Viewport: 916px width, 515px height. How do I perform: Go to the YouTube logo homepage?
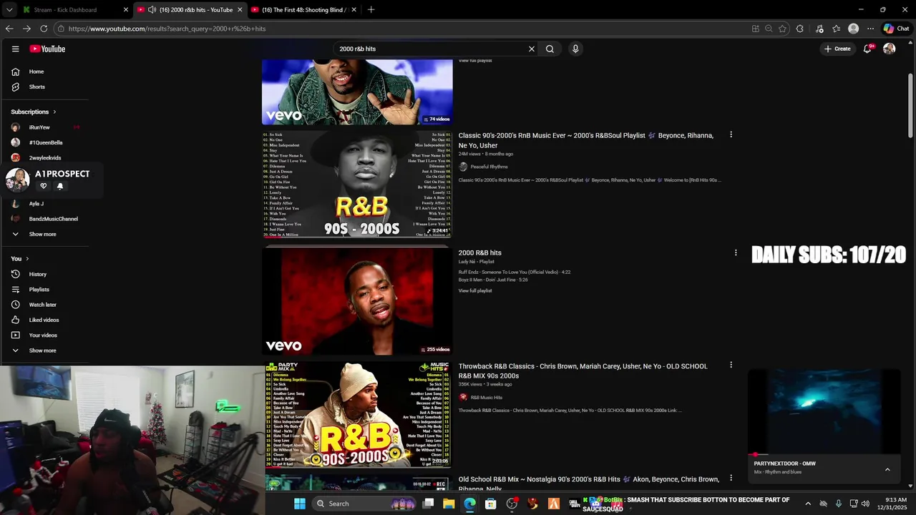pyautogui.click(x=47, y=49)
